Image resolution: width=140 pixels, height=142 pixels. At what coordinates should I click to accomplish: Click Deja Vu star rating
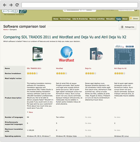tap(91, 74)
